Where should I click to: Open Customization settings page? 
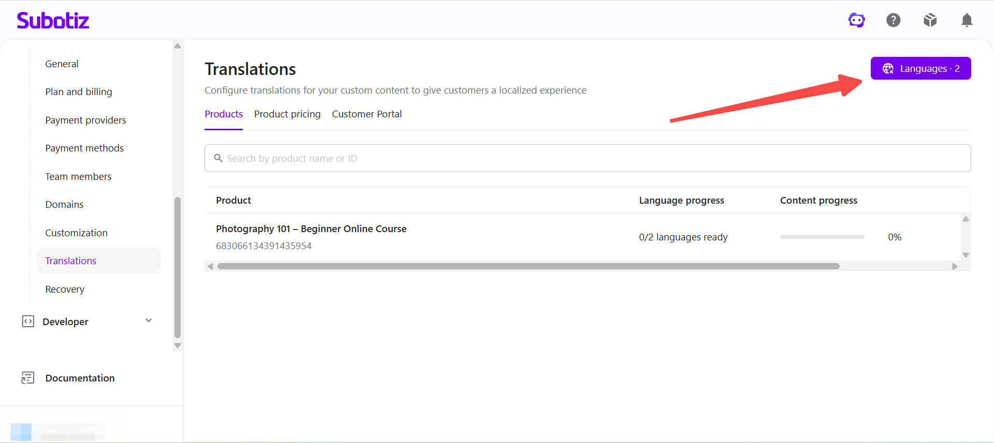click(x=76, y=233)
